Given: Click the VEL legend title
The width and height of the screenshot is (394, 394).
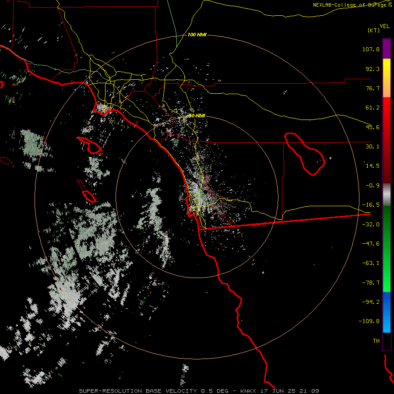Looking at the screenshot, I should (x=384, y=26).
